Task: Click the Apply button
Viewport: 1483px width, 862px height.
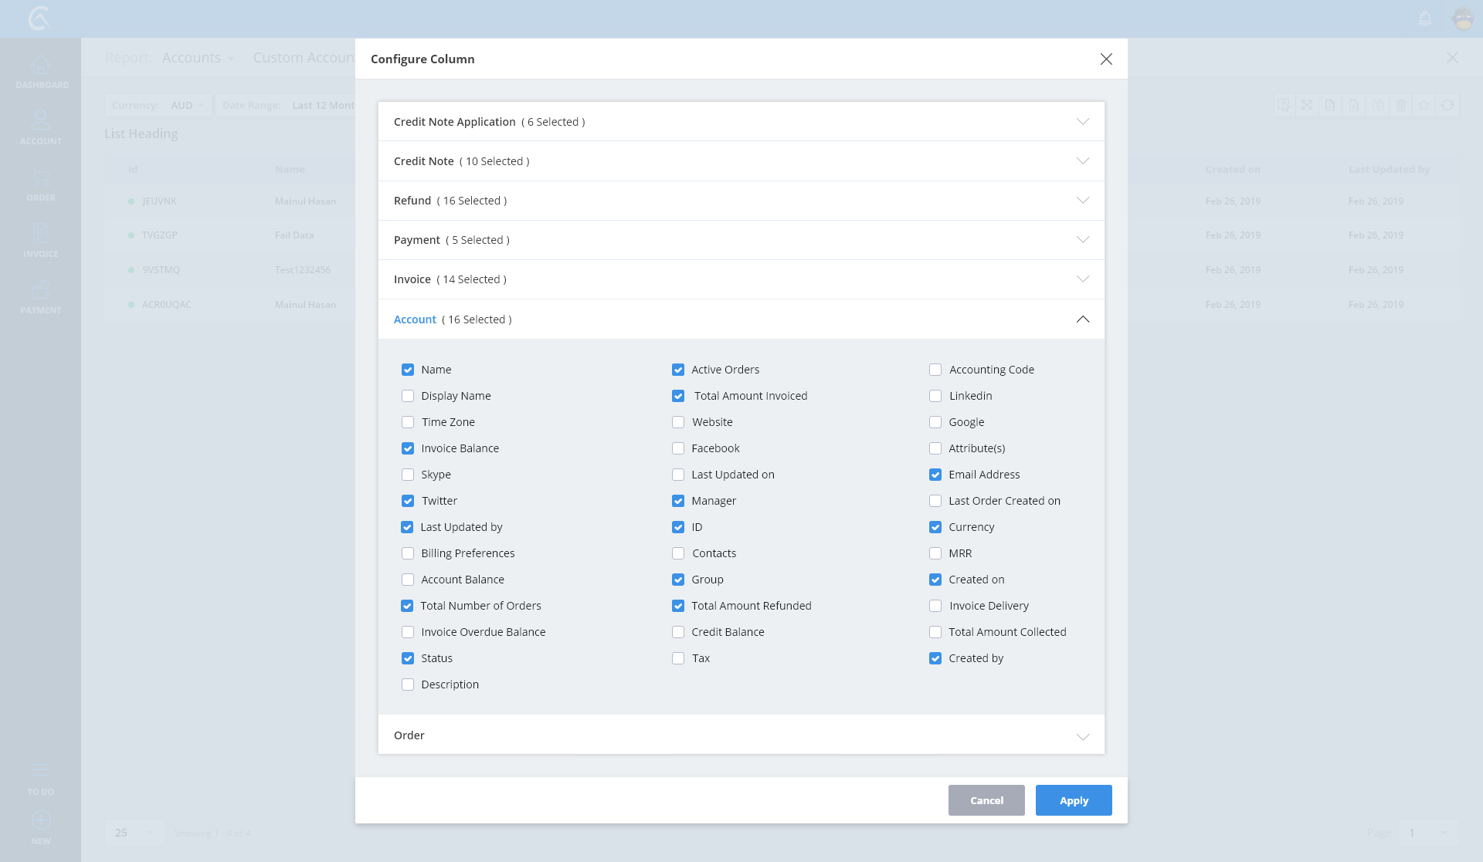Action: [x=1074, y=800]
